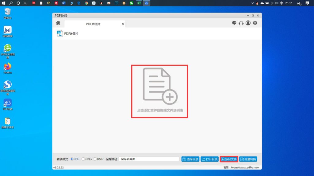Click the 中 input method indicator
The image size is (314, 176).
pyautogui.click(x=281, y=3)
